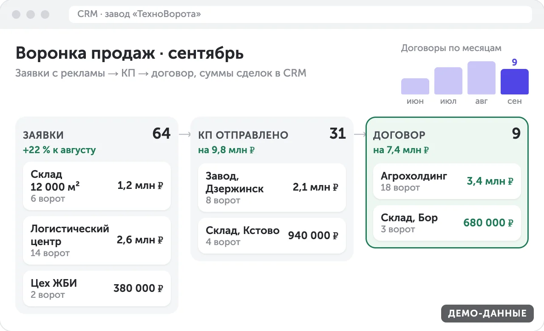Select the highlighted сен bar
Image resolution: width=544 pixels, height=331 pixels.
(x=514, y=82)
